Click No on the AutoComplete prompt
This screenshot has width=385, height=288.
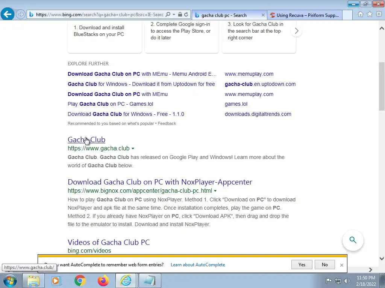click(x=324, y=264)
